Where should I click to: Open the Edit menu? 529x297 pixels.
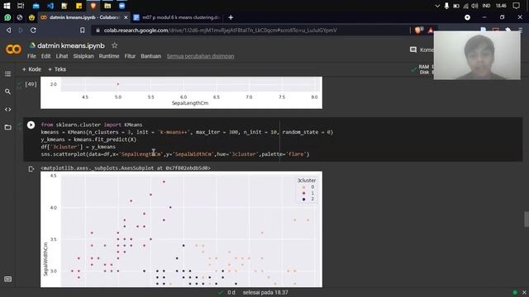pos(46,56)
